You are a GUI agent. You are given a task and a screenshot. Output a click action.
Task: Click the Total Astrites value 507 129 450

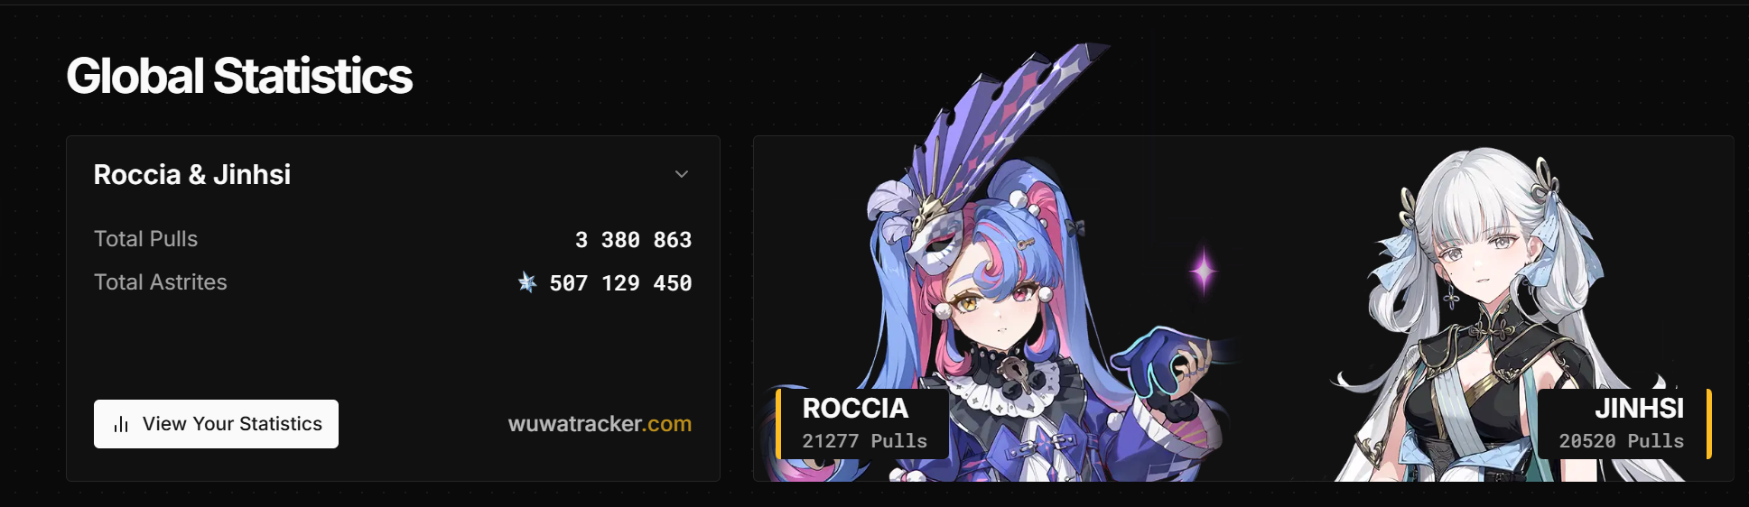(x=620, y=283)
